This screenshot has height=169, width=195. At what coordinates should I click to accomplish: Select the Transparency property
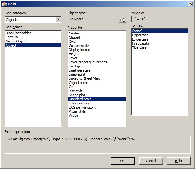pos(97,103)
